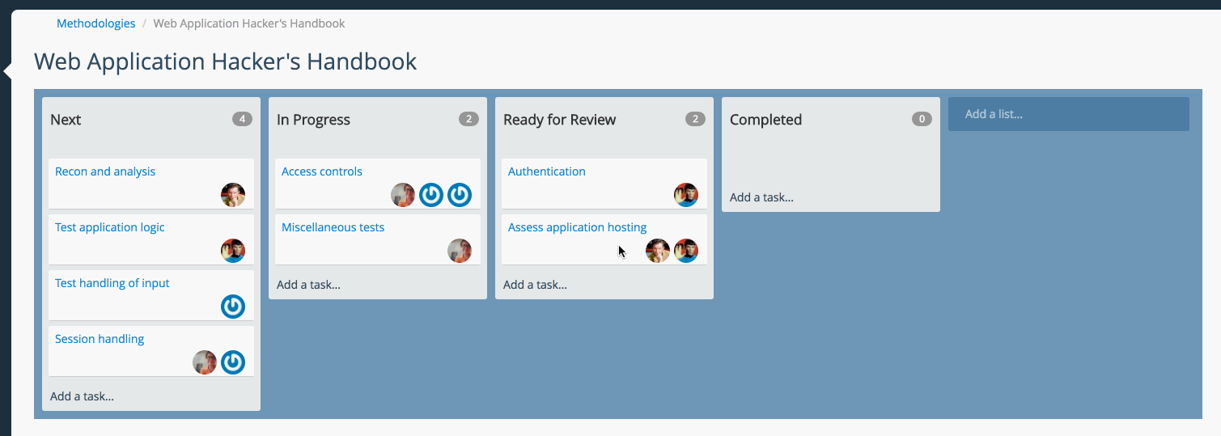Click the avatar on Authentication card
1221x436 pixels.
686,195
